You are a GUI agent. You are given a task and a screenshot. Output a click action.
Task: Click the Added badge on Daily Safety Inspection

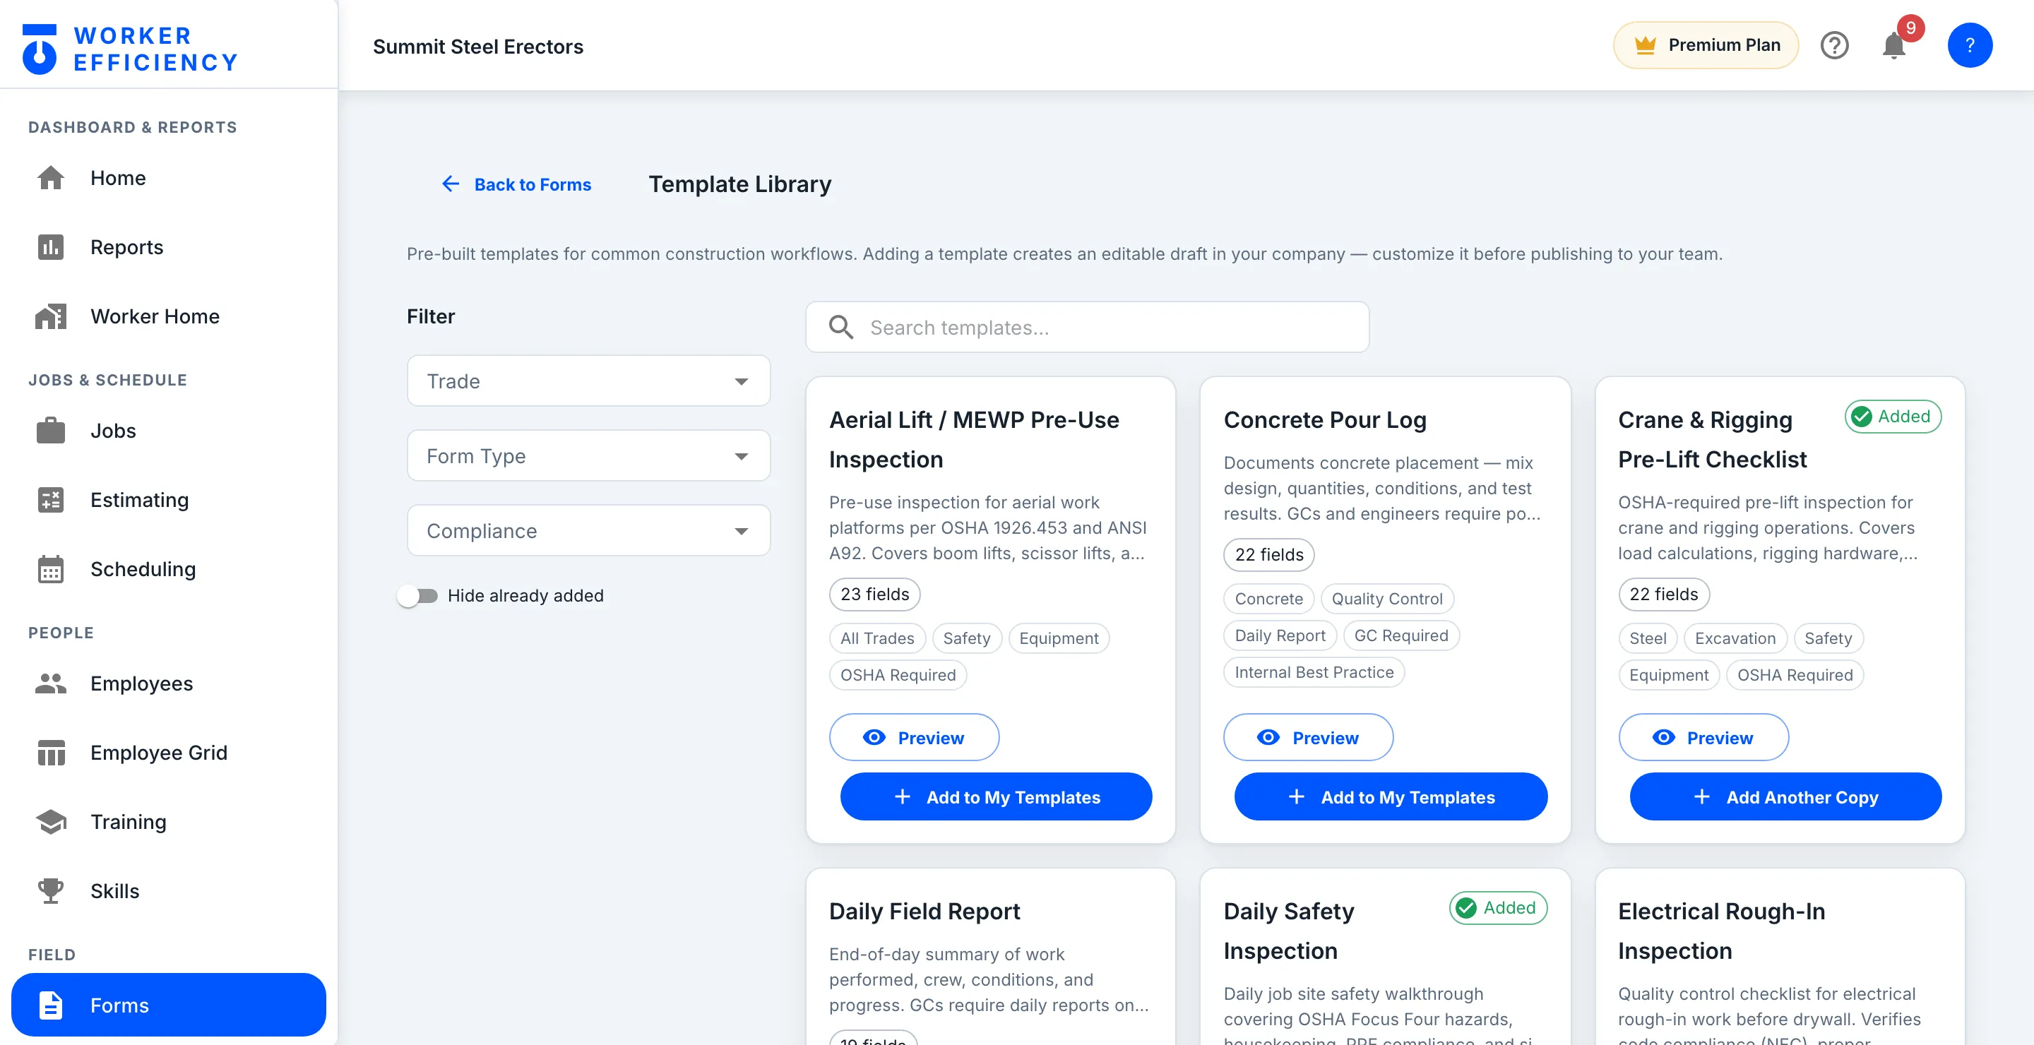[1498, 909]
